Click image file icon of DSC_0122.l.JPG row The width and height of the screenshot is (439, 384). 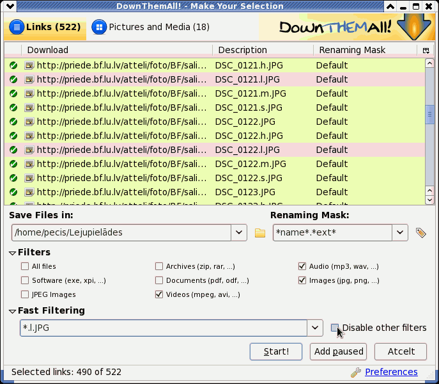click(x=29, y=150)
